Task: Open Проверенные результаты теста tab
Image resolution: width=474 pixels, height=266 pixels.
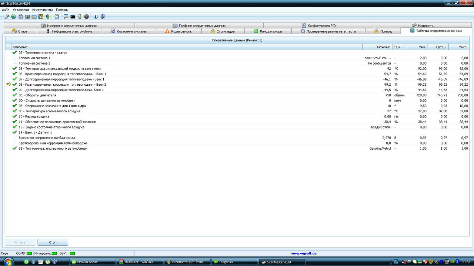Action: [x=328, y=31]
